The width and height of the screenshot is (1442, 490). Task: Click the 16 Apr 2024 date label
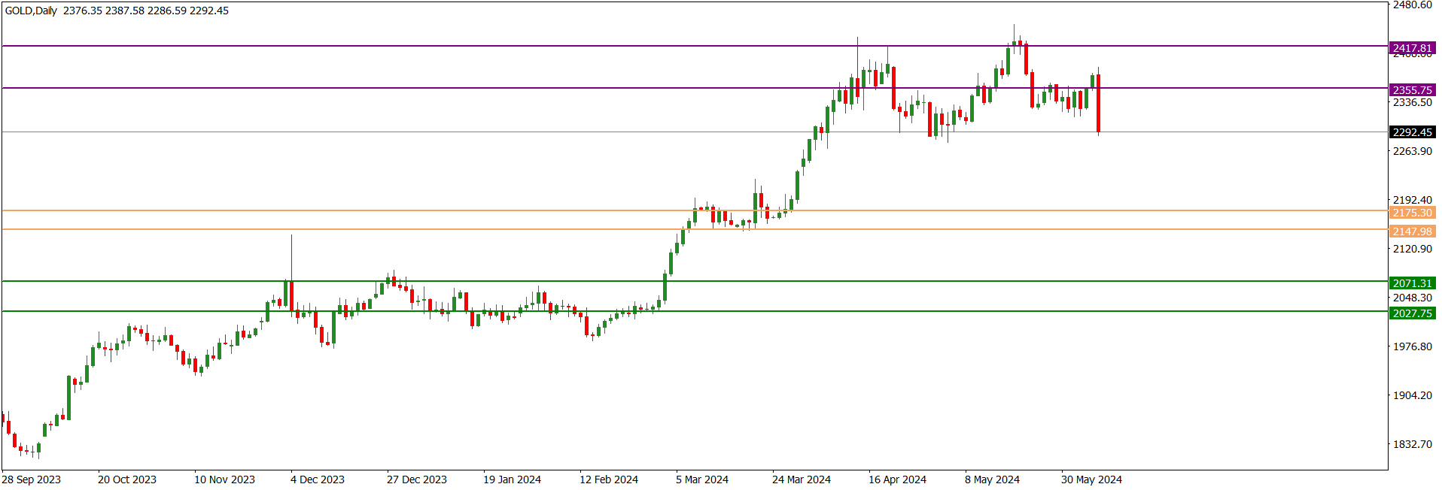point(897,479)
